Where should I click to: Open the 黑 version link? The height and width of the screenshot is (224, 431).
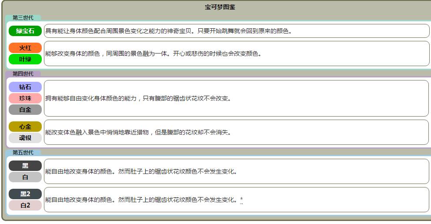[x=25, y=166]
